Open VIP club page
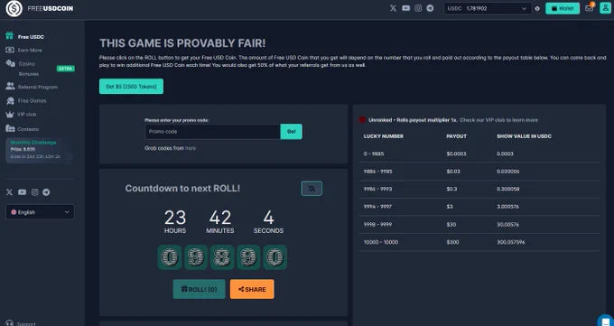614x326 pixels. point(26,115)
